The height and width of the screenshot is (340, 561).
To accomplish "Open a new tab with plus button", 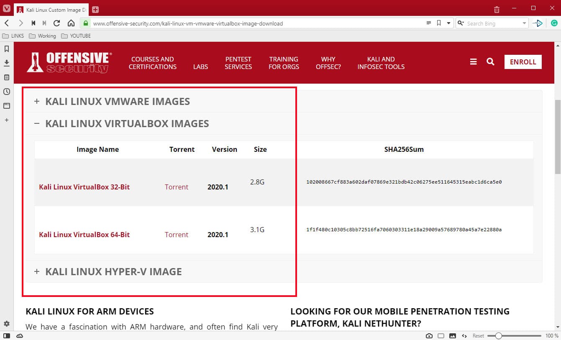I will (95, 9).
